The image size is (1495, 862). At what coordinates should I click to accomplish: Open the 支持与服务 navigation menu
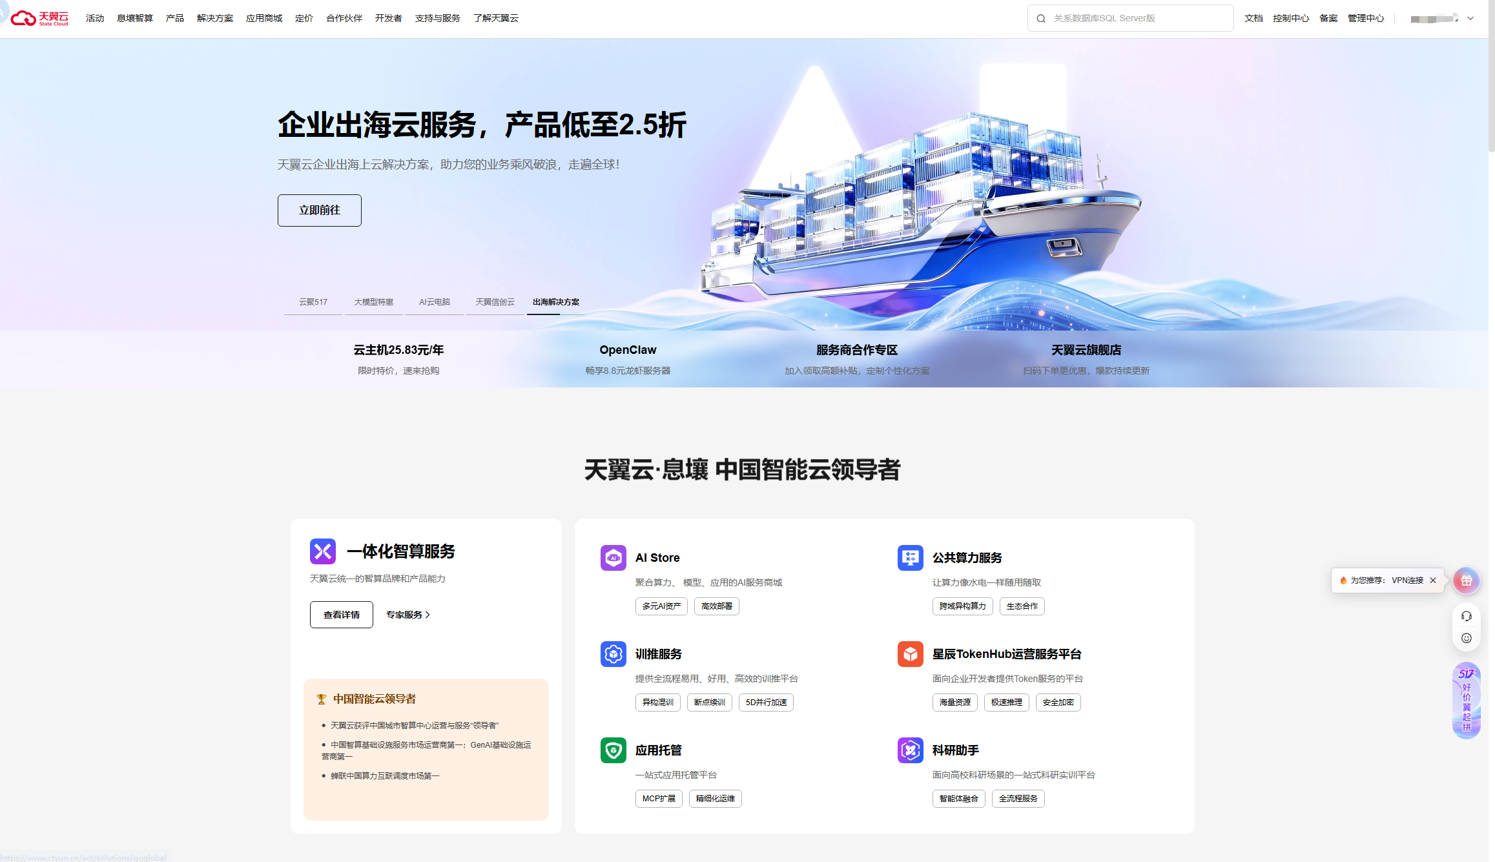click(x=437, y=18)
